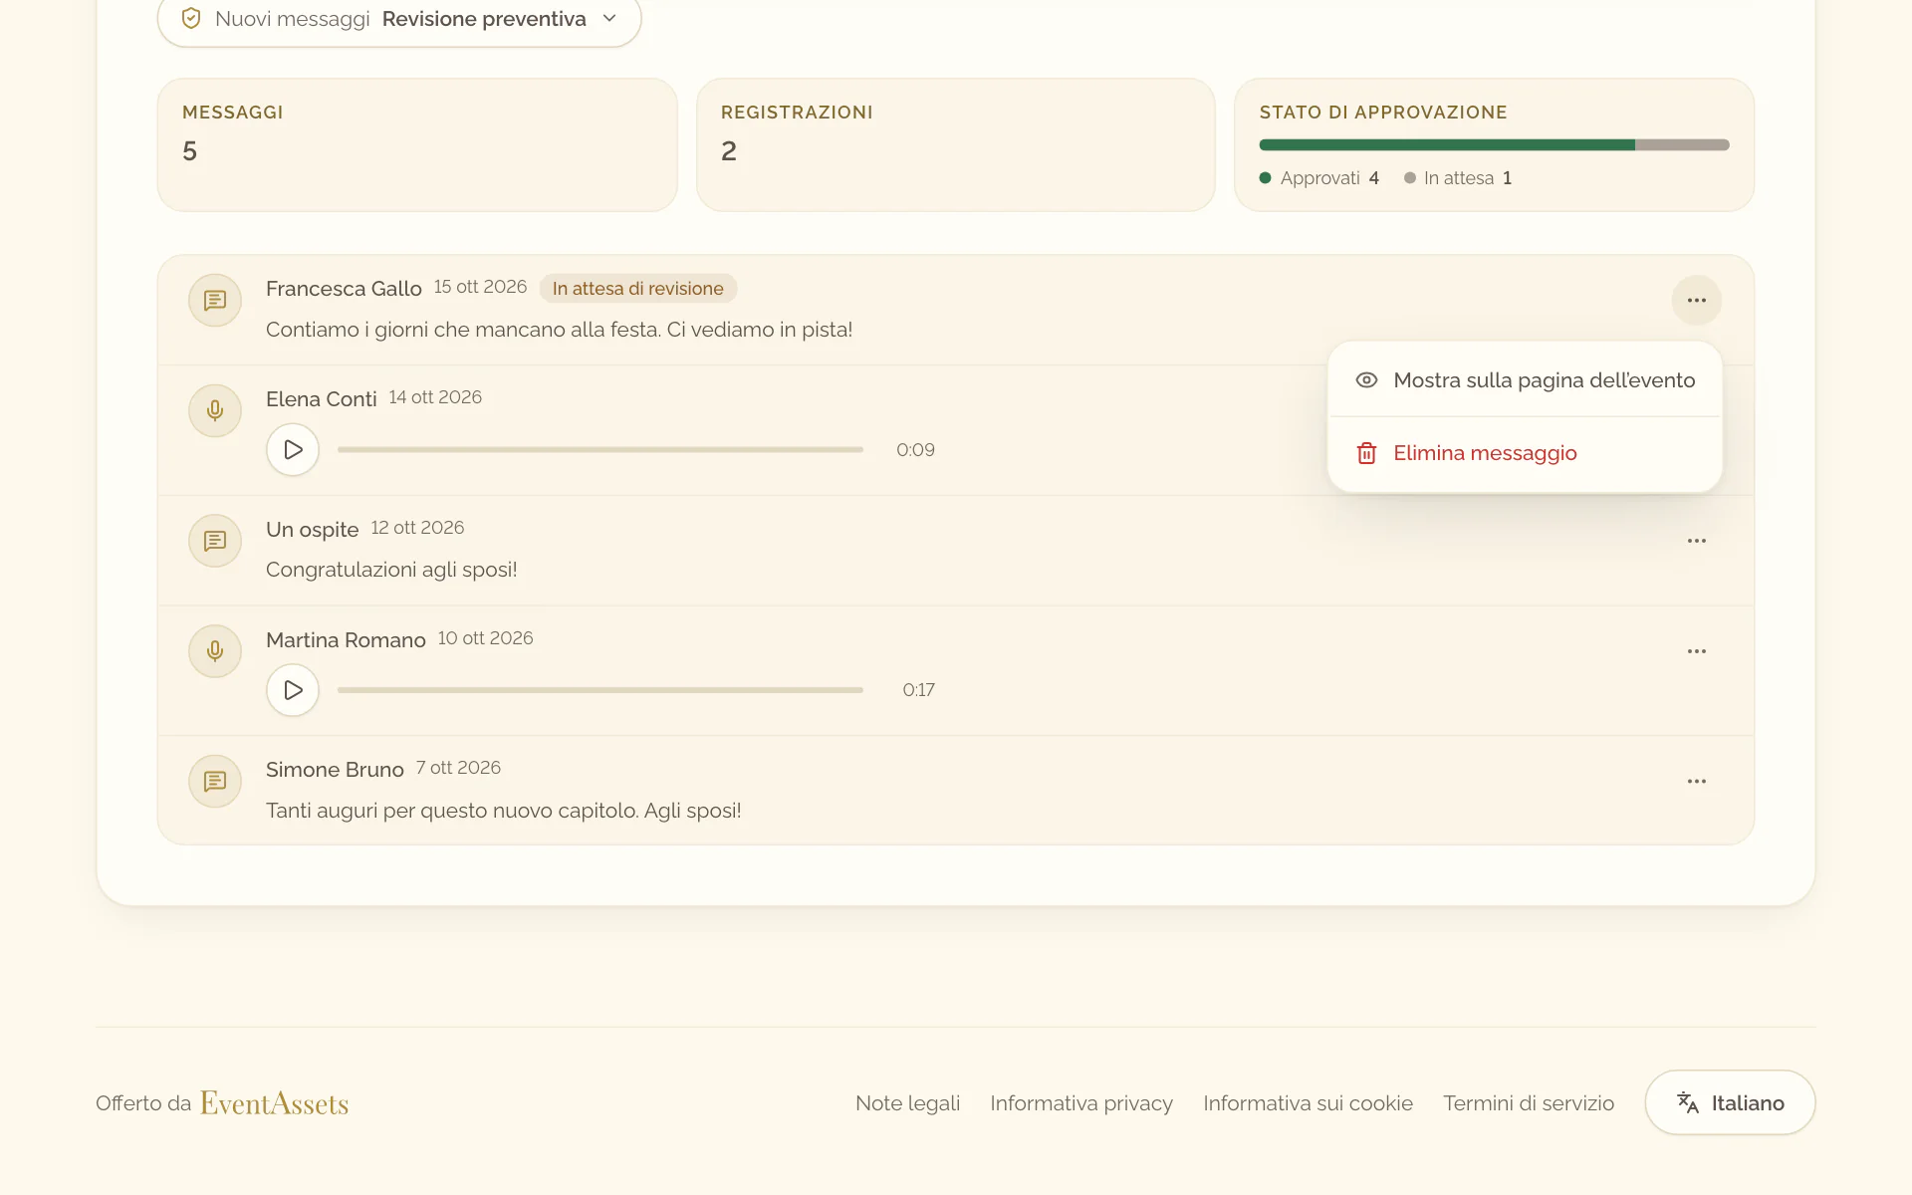Click the name Elena Conti
1912x1195 pixels.
click(x=322, y=399)
